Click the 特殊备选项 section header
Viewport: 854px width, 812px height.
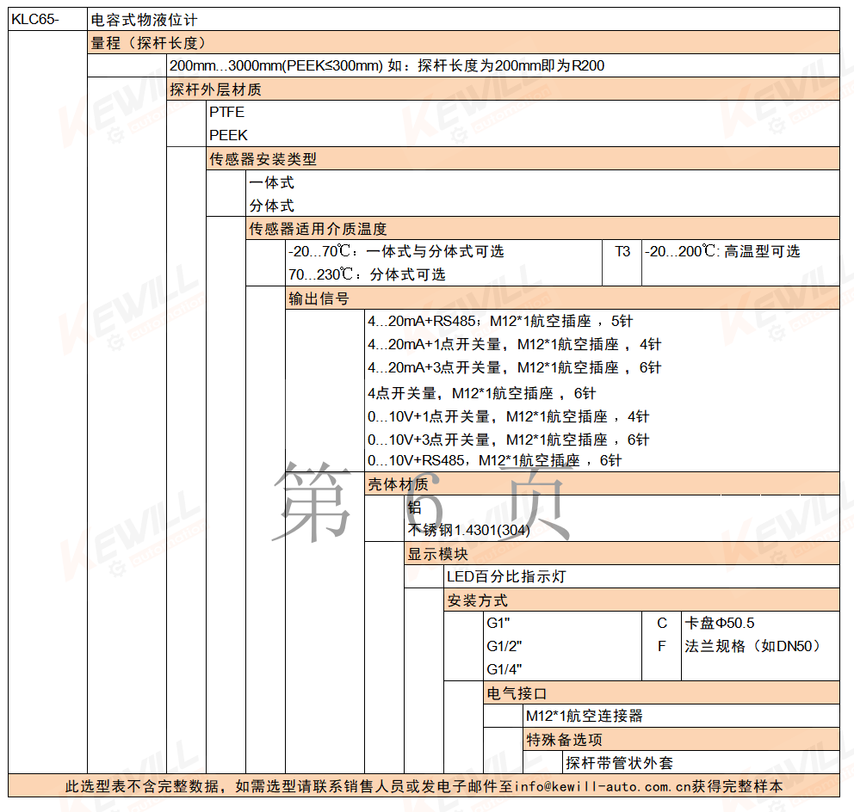point(681,740)
